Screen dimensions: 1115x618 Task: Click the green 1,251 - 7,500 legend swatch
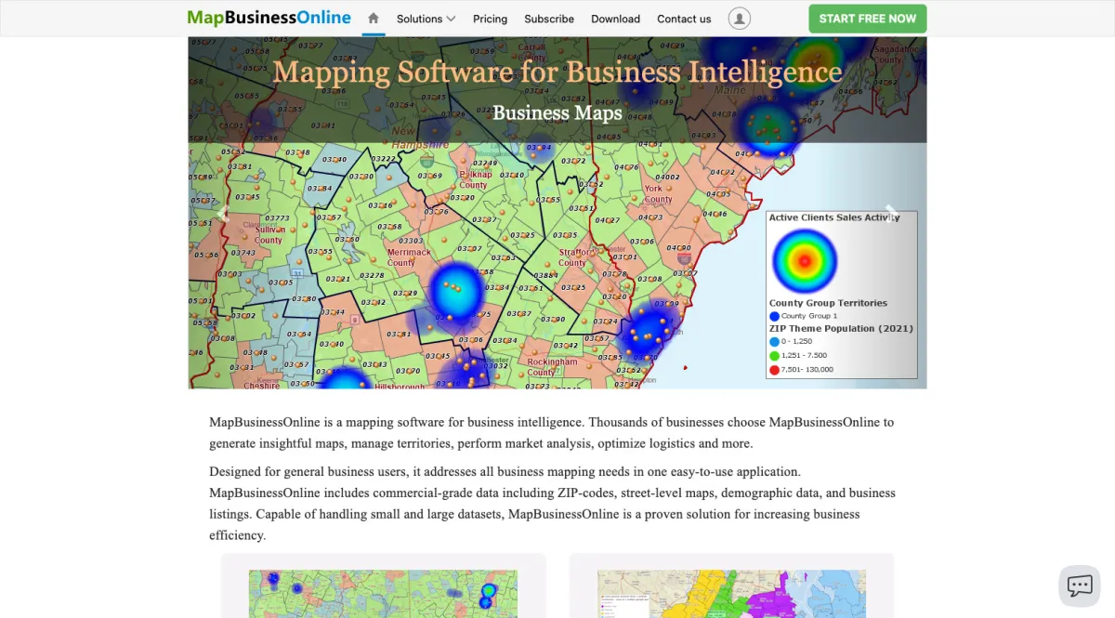(x=774, y=355)
